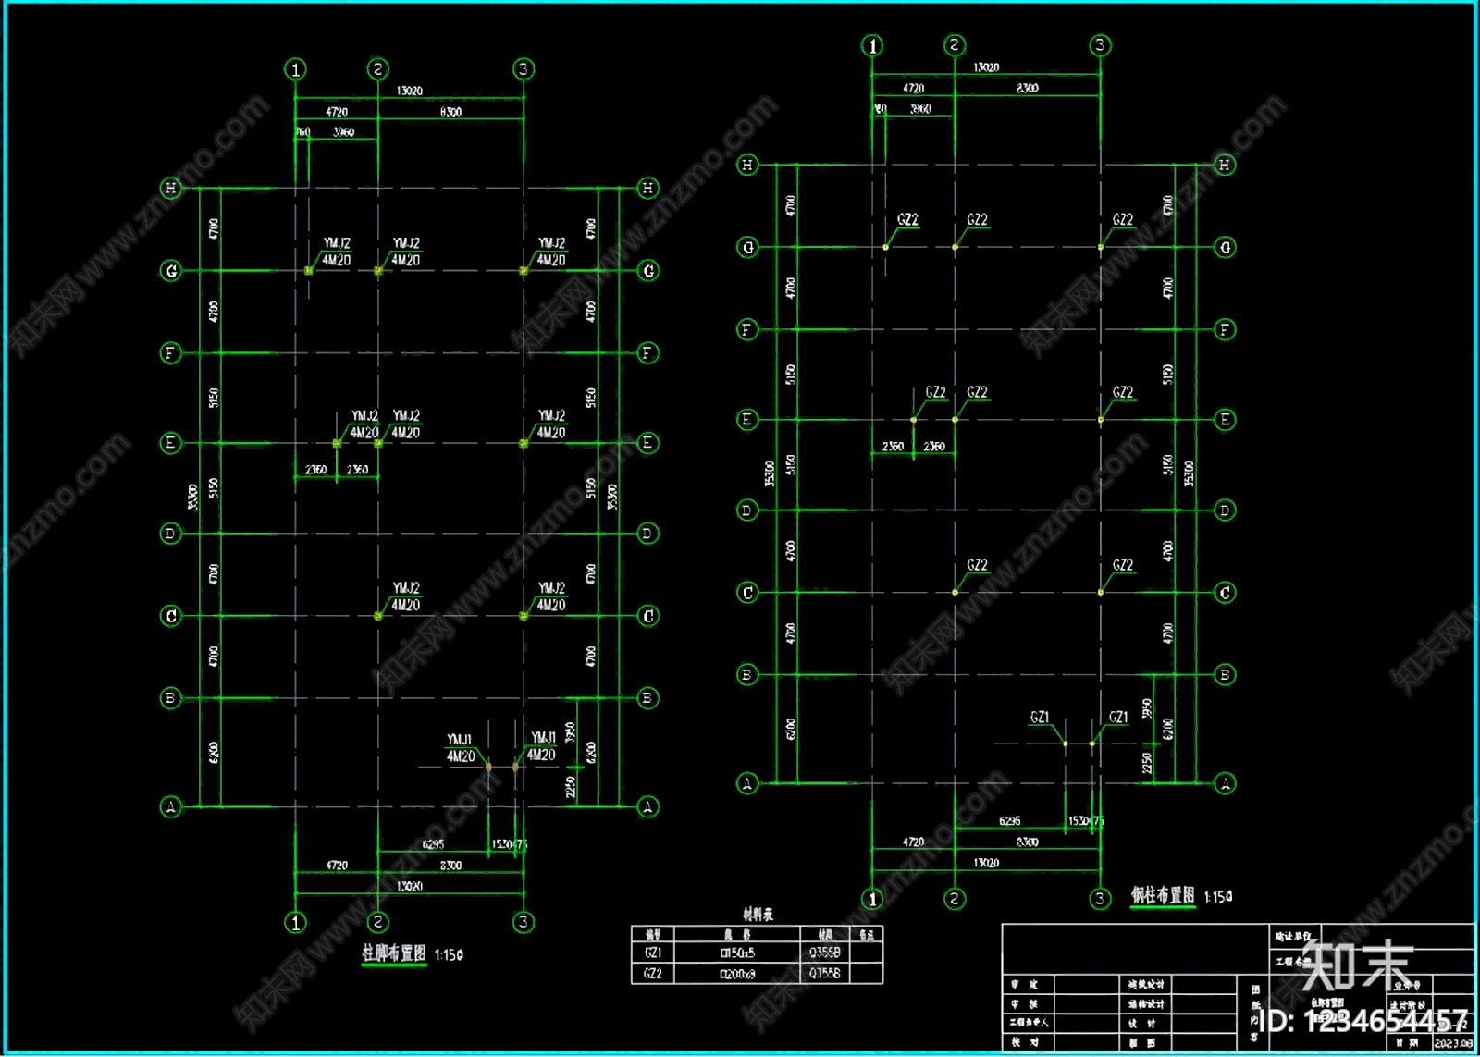1480x1057 pixels.
Task: Click the 6295 dimension in 钢柱布置图
Action: (1010, 821)
